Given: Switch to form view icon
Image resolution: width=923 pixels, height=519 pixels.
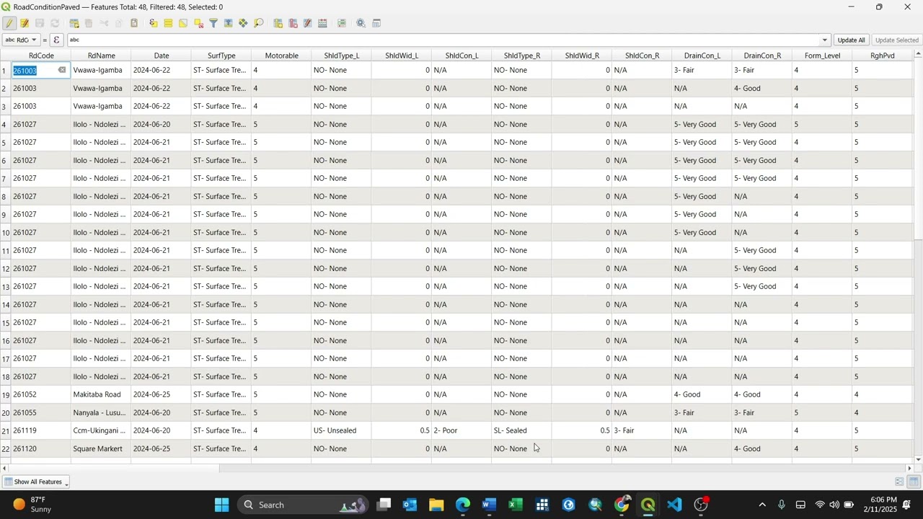Looking at the screenshot, I should (899, 482).
